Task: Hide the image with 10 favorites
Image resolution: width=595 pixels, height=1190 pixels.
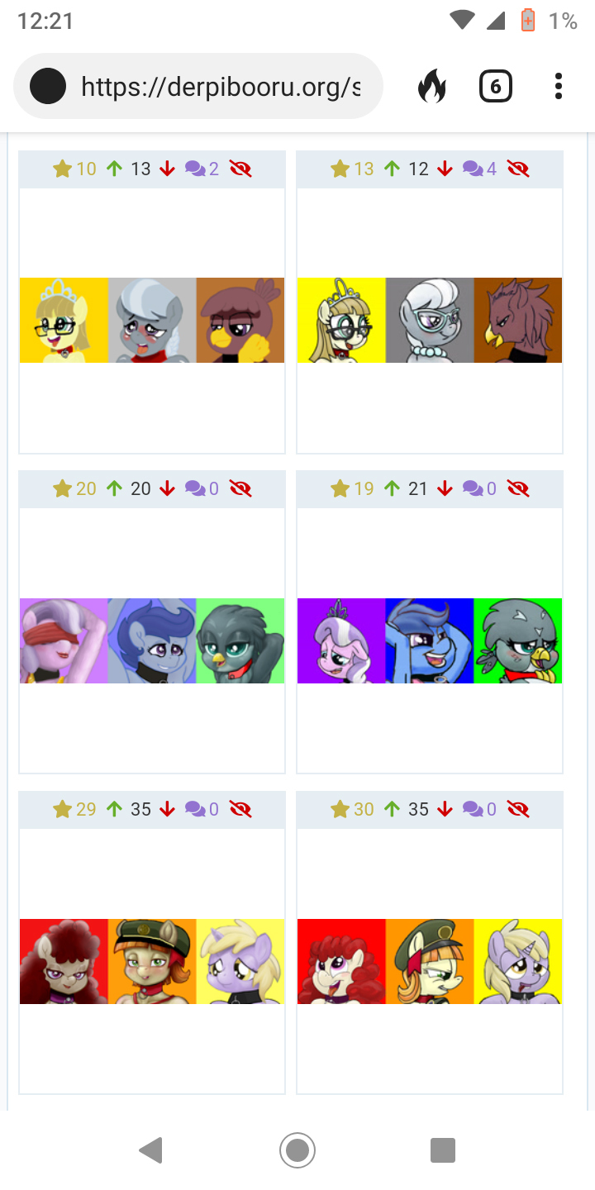Action: [240, 169]
